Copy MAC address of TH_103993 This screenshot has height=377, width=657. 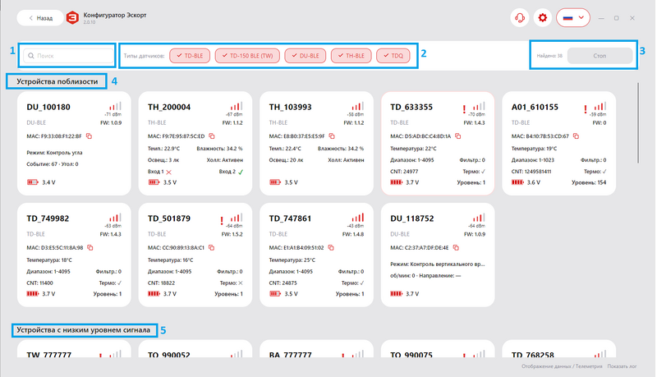(x=332, y=136)
